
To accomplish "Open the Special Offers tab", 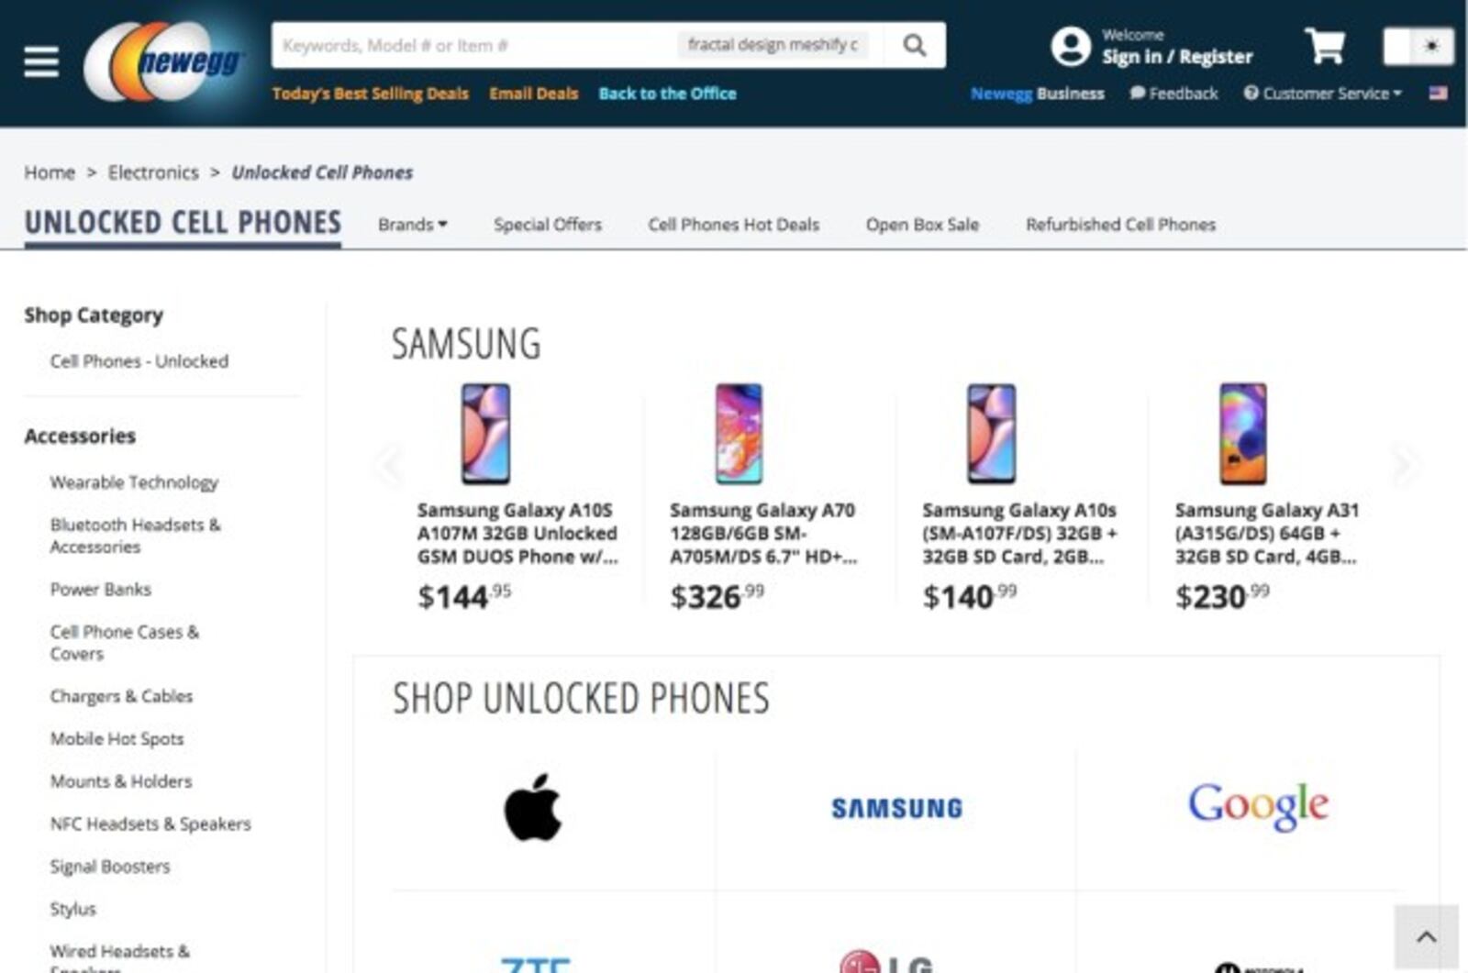I will point(548,225).
